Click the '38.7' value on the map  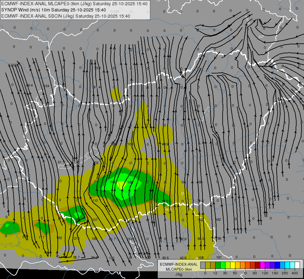tap(76, 257)
